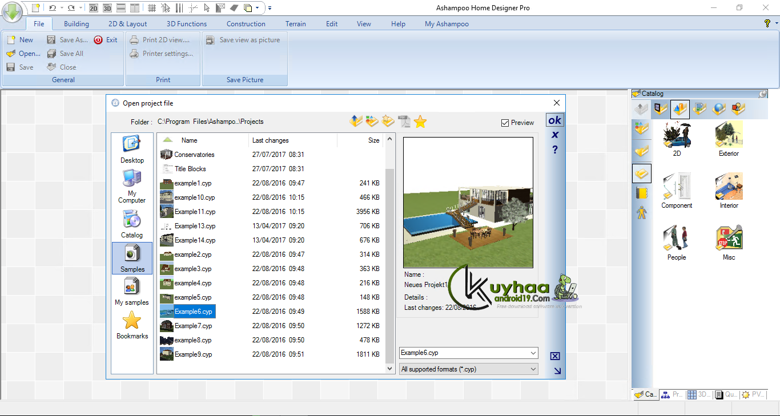Viewport: 780px width, 416px height.
Task: Click New in the General group
Action: click(x=20, y=40)
